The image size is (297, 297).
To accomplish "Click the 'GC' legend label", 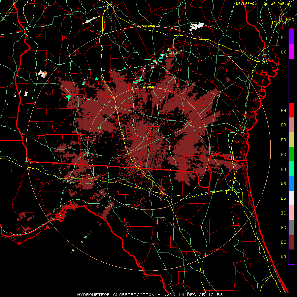I will tap(283, 228).
